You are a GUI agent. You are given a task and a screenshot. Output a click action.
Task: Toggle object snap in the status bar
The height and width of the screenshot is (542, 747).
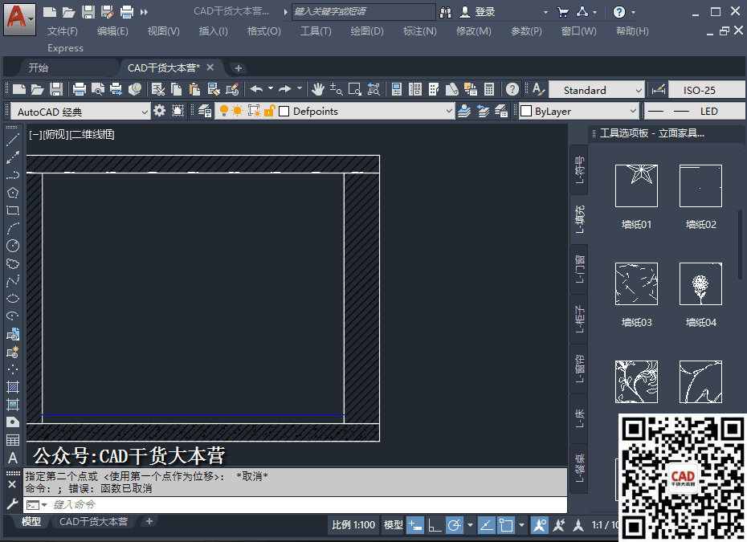[506, 525]
